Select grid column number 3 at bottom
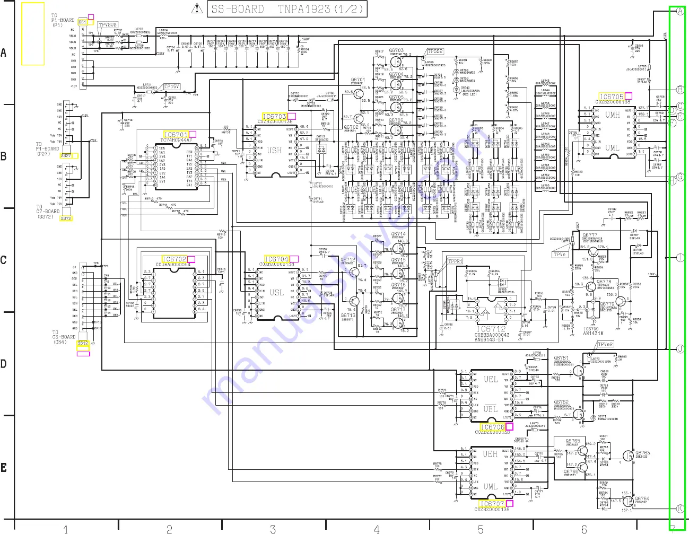The image size is (689, 534). [x=273, y=529]
